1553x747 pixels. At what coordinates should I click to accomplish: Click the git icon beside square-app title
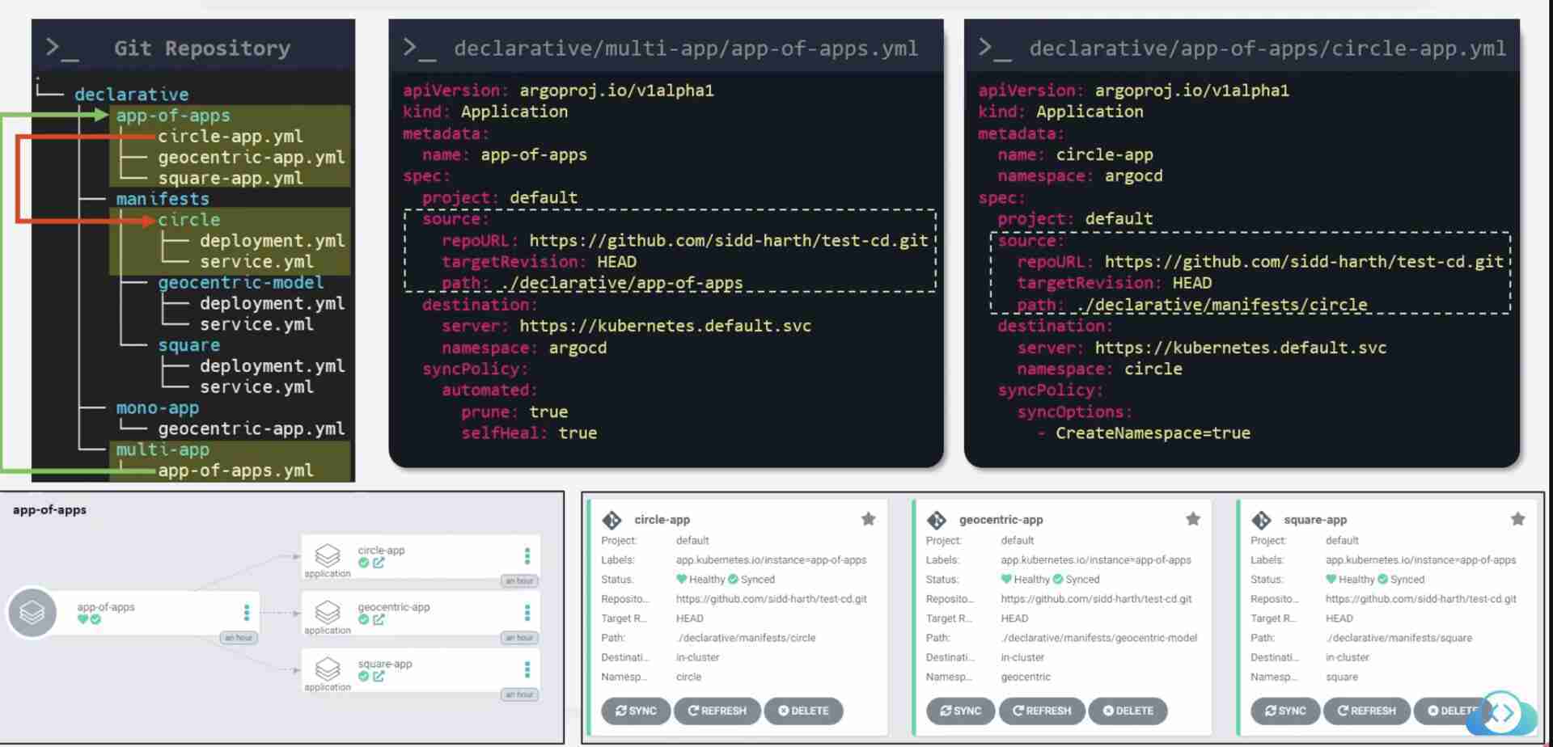coord(1261,520)
